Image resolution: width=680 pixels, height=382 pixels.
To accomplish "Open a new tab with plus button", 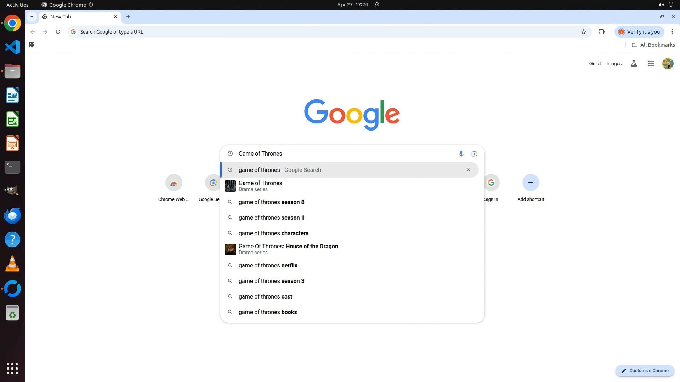I will 128,17.
